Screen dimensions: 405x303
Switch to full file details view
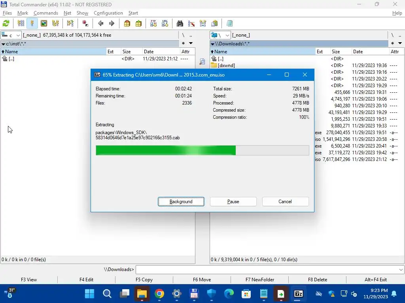[32, 23]
